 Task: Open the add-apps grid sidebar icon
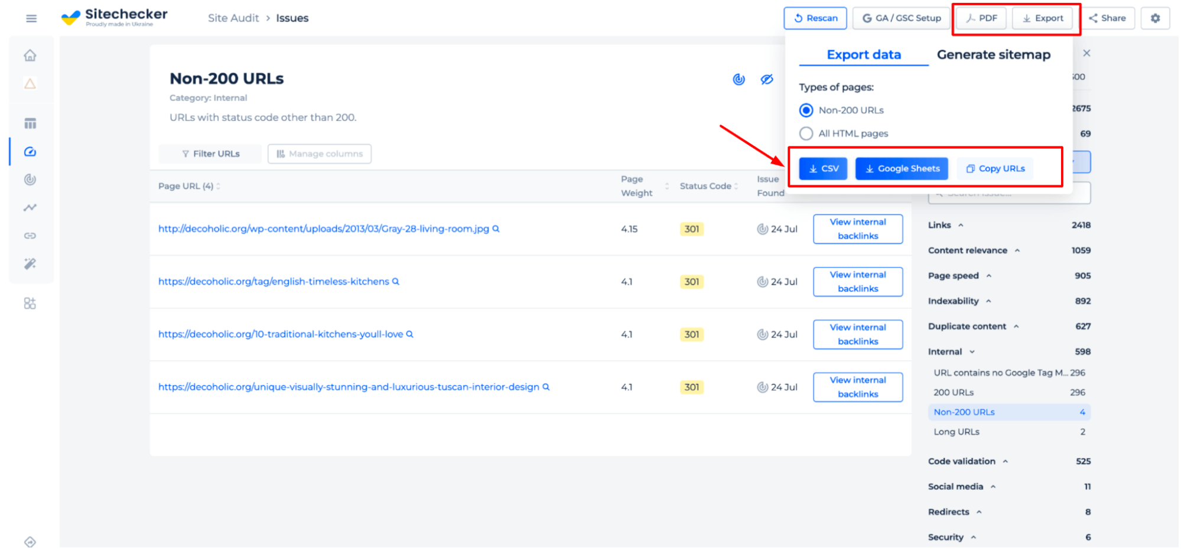coord(30,303)
